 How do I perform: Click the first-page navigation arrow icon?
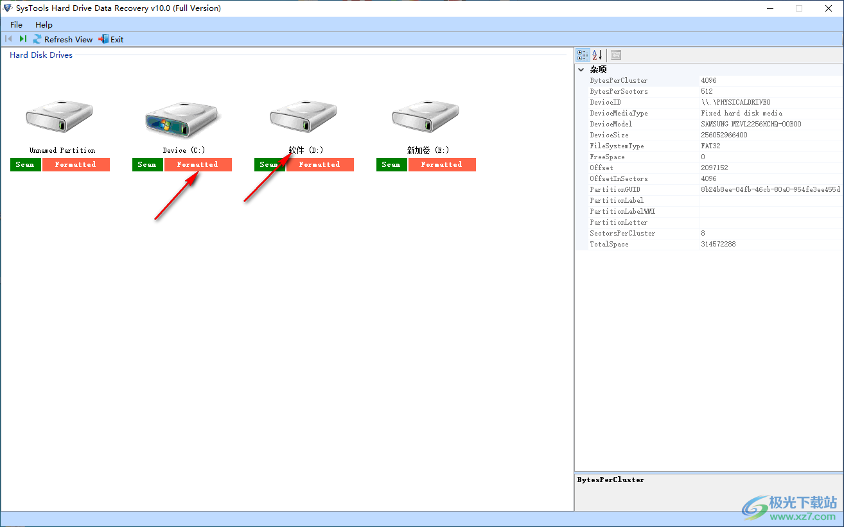pos(8,39)
